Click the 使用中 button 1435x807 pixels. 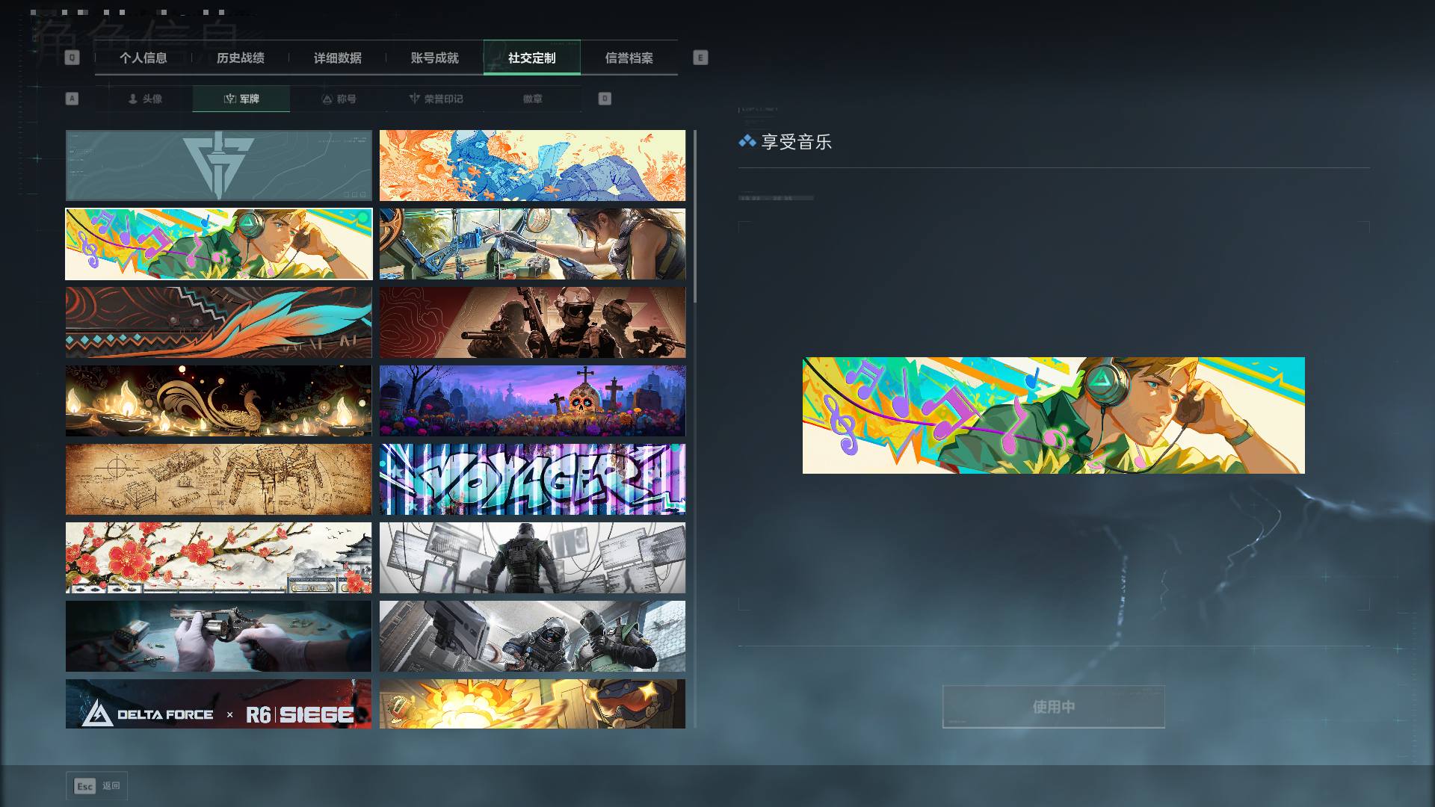pos(1054,706)
